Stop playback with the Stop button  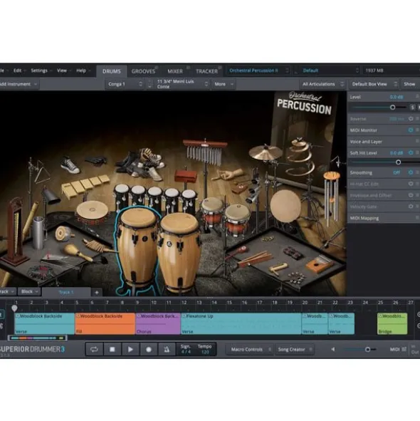tap(112, 349)
